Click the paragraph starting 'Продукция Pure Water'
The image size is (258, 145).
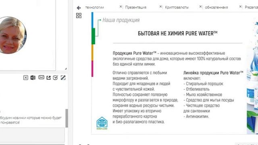(177, 59)
